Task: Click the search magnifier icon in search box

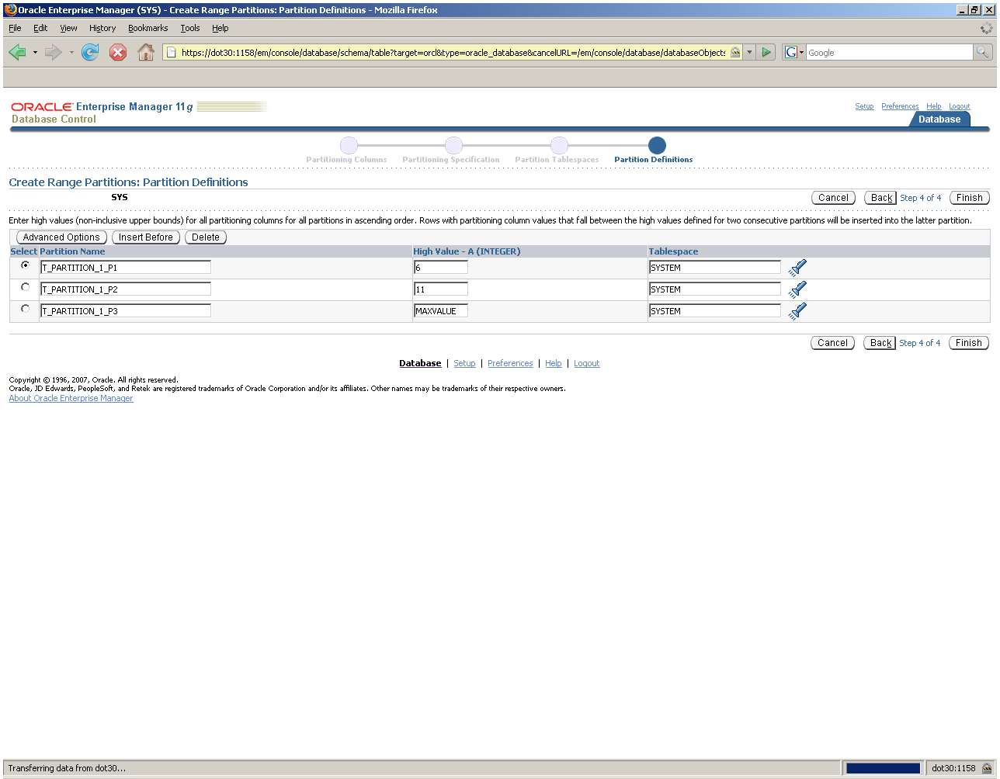Action: click(983, 53)
